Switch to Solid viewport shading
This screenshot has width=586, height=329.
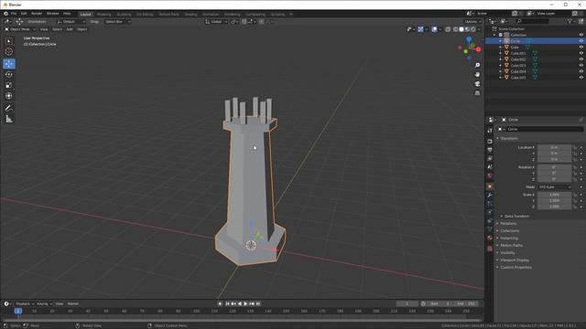[x=461, y=29]
